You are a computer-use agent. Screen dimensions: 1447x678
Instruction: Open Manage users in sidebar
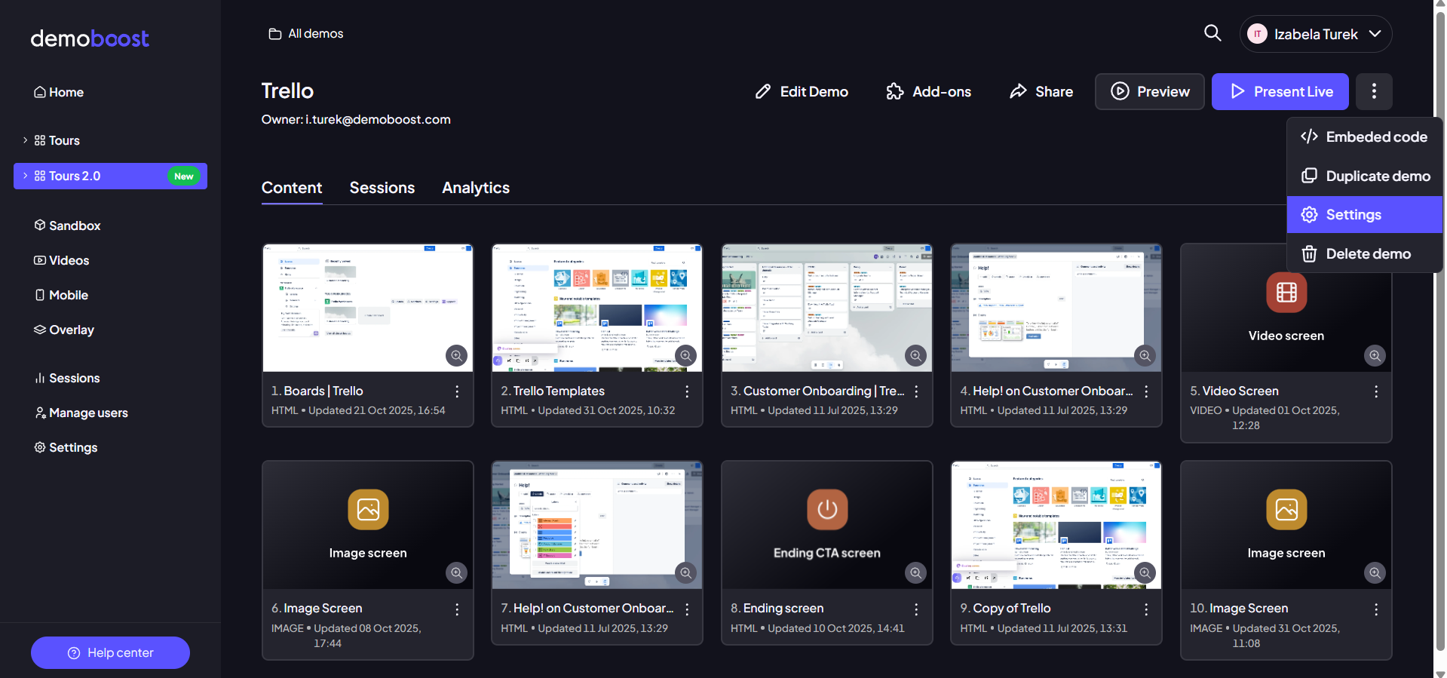click(x=81, y=413)
